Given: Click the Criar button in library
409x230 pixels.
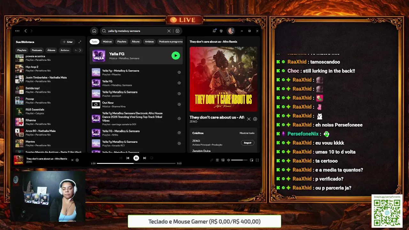Looking at the screenshot, I should (x=68, y=42).
